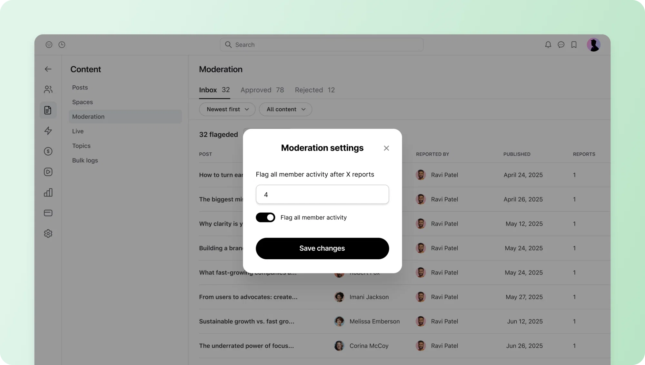The width and height of the screenshot is (645, 365).
Task: Close the Moderation settings dialog
Action: 386,148
